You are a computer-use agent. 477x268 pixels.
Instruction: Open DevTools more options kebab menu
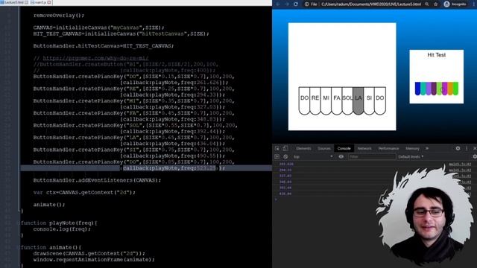[467, 148]
